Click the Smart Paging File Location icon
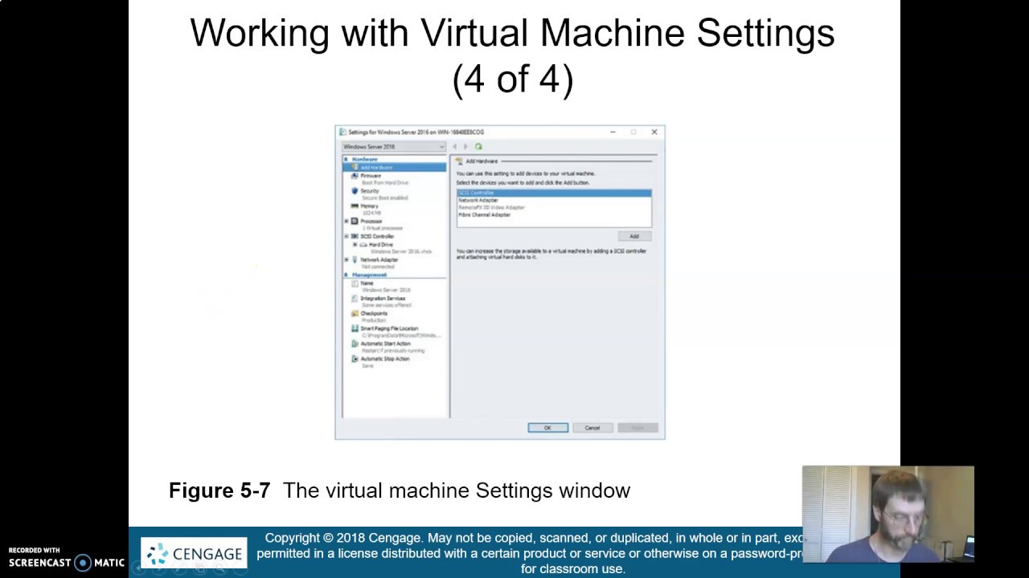 [355, 328]
